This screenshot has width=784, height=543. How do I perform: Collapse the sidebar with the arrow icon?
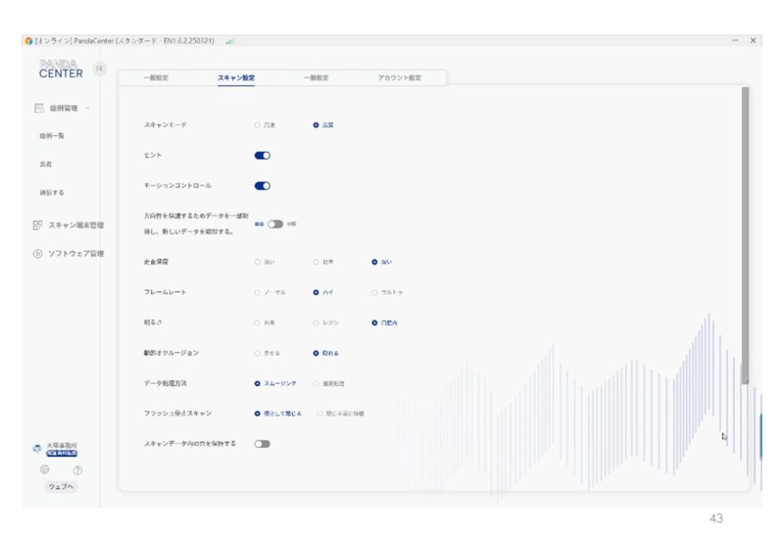[100, 69]
